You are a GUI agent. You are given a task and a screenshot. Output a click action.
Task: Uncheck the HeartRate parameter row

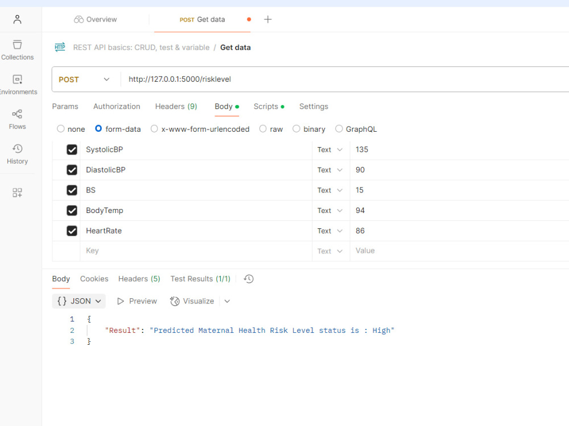72,231
